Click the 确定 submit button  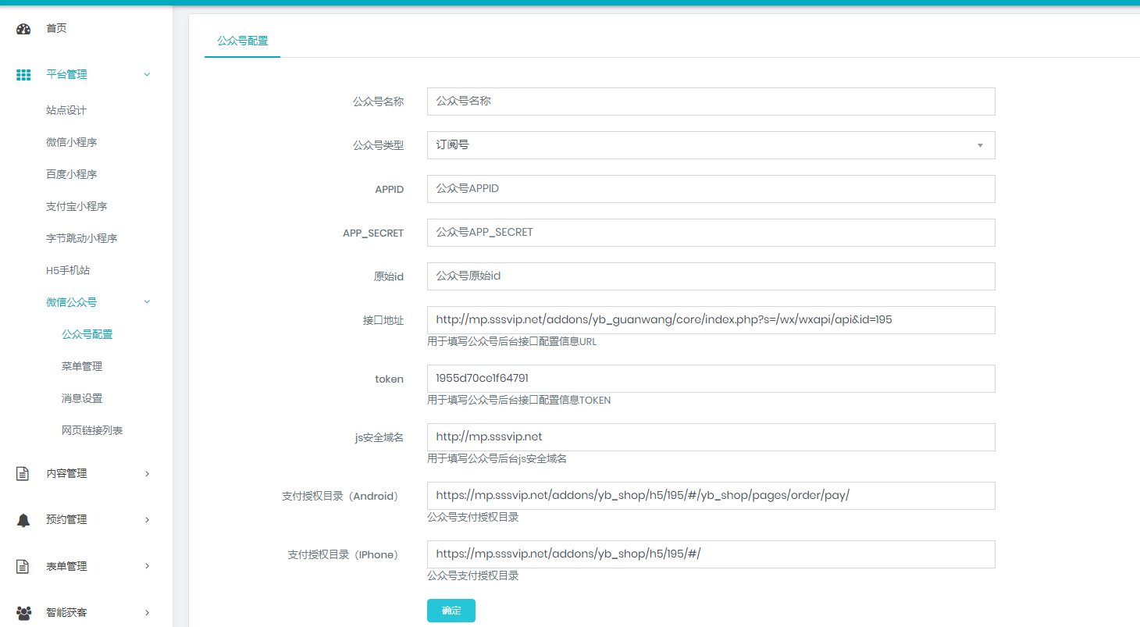(451, 611)
